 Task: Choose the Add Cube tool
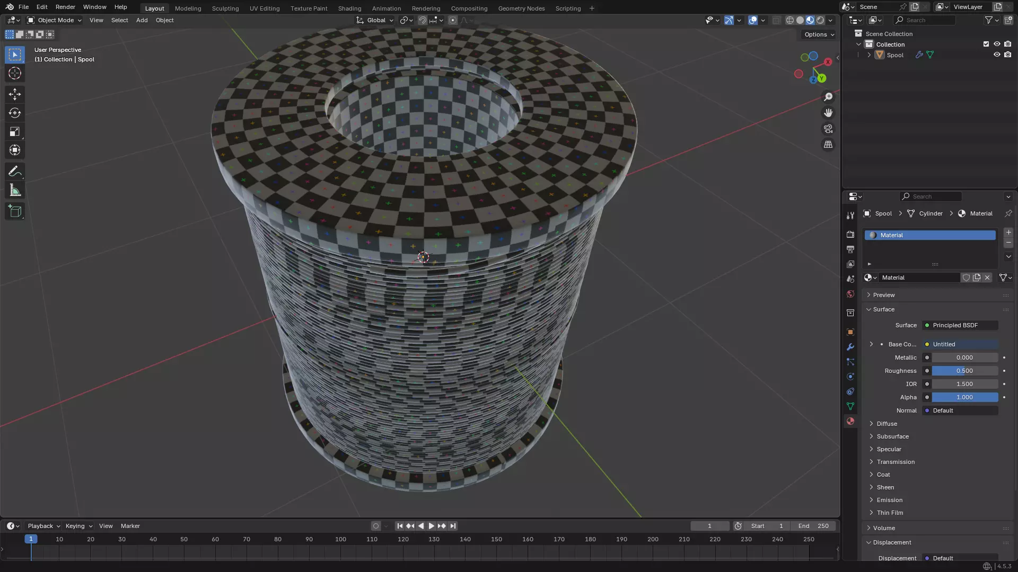15,211
